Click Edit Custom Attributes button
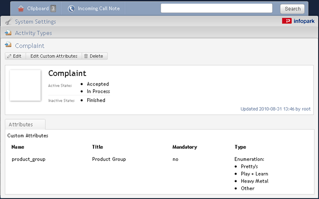Viewport: 319px width, 199px height. (54, 56)
